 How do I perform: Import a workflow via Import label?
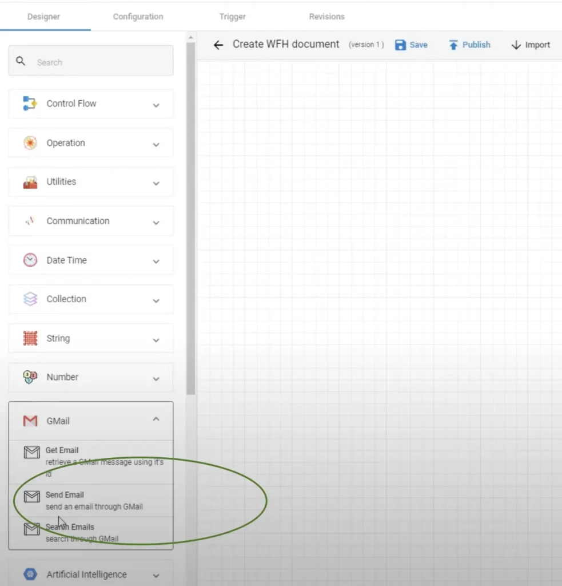click(x=537, y=45)
